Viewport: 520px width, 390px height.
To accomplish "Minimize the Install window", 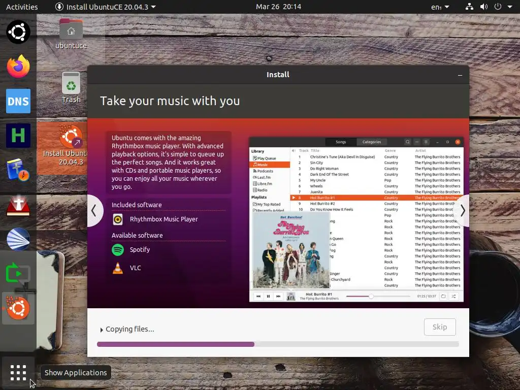I will pyautogui.click(x=460, y=75).
